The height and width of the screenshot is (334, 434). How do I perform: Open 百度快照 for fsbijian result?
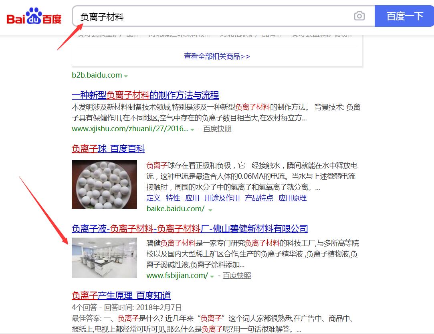coord(237,276)
